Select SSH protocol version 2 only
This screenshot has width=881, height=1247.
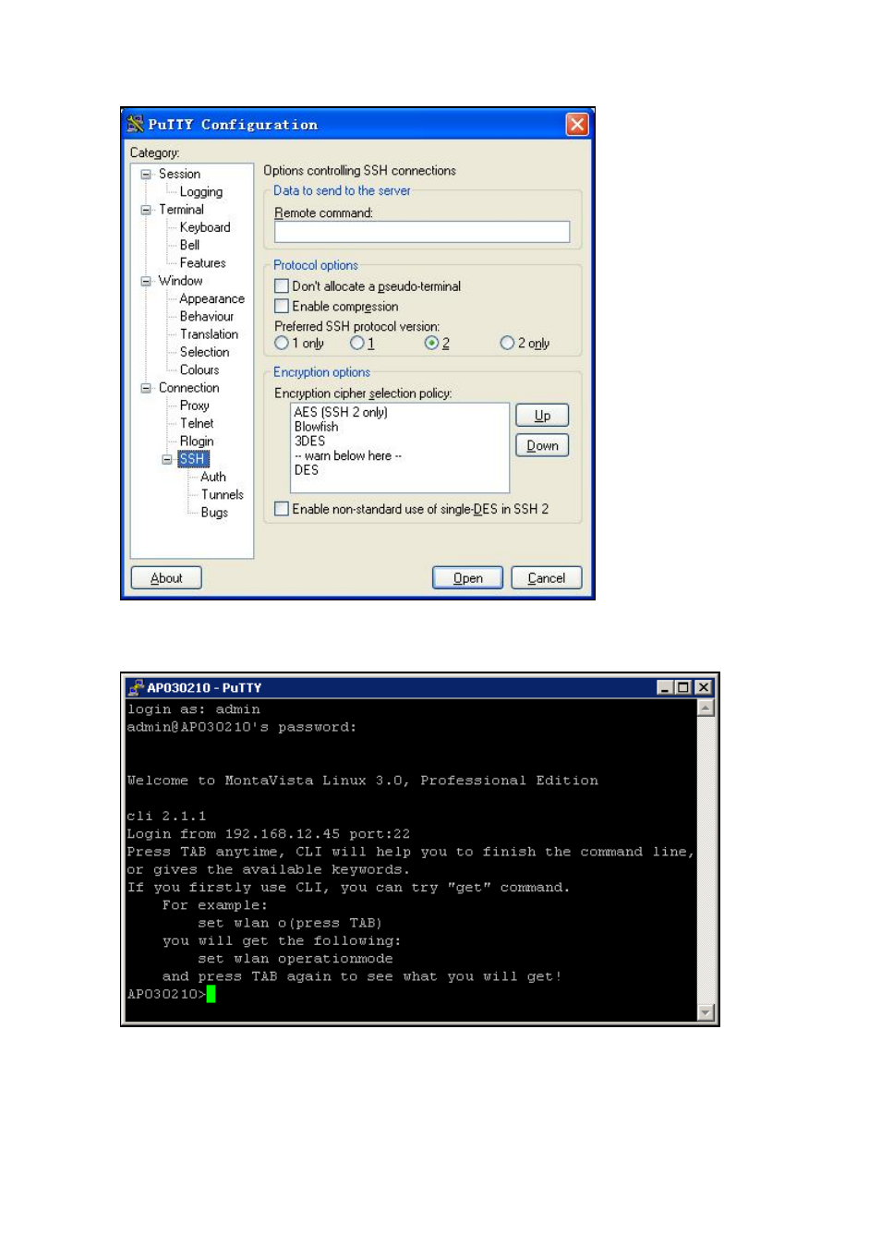tap(507, 343)
